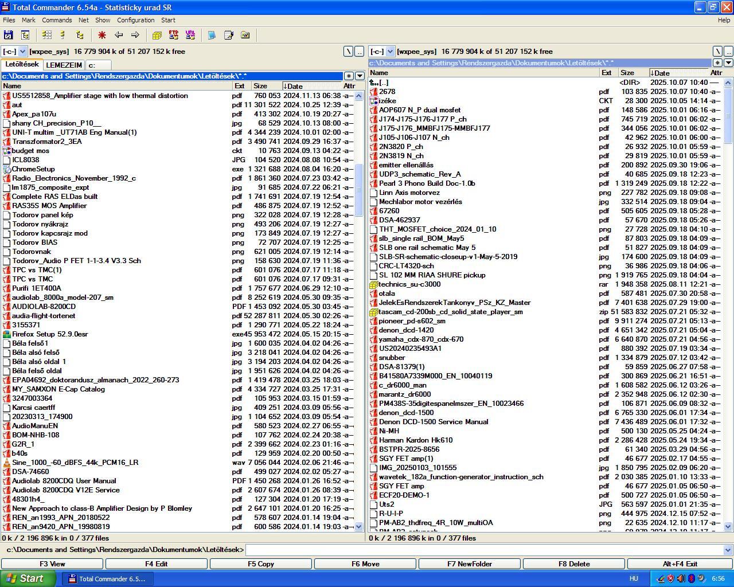Go to parent with right panel '..' button
Screen dimensions: 734x587
coord(728,52)
